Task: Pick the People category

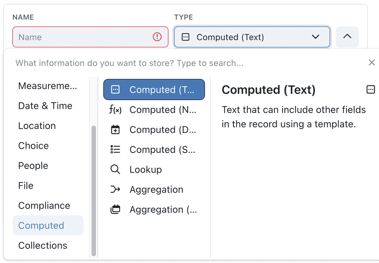Action: 33,166
